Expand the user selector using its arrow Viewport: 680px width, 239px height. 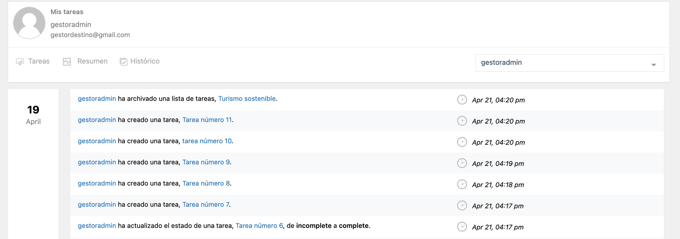[x=654, y=65]
